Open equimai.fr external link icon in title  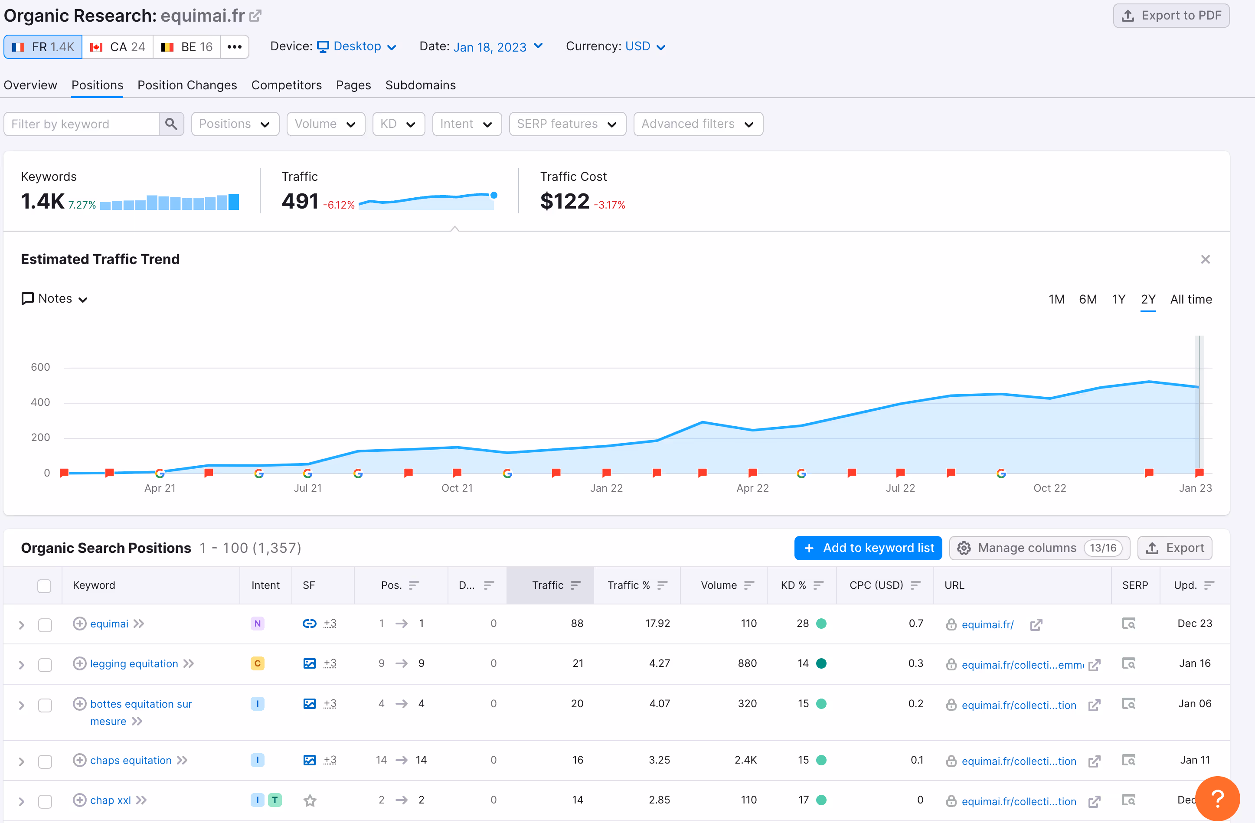[x=255, y=16]
